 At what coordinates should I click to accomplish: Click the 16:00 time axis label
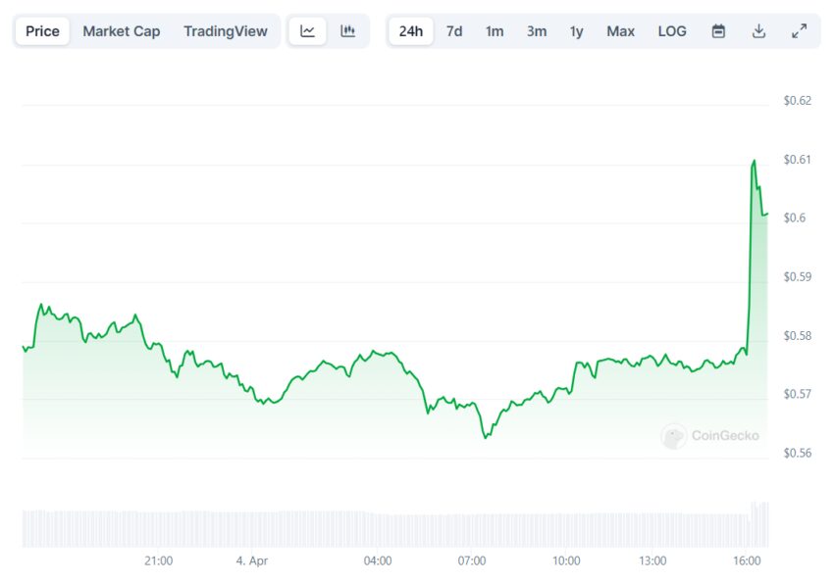[x=747, y=560]
